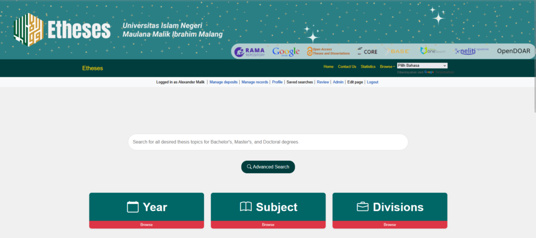
Task: Click the Browse bar under Divisions
Action: 389,225
